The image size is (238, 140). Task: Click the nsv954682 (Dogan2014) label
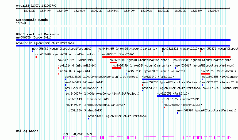point(75,71)
